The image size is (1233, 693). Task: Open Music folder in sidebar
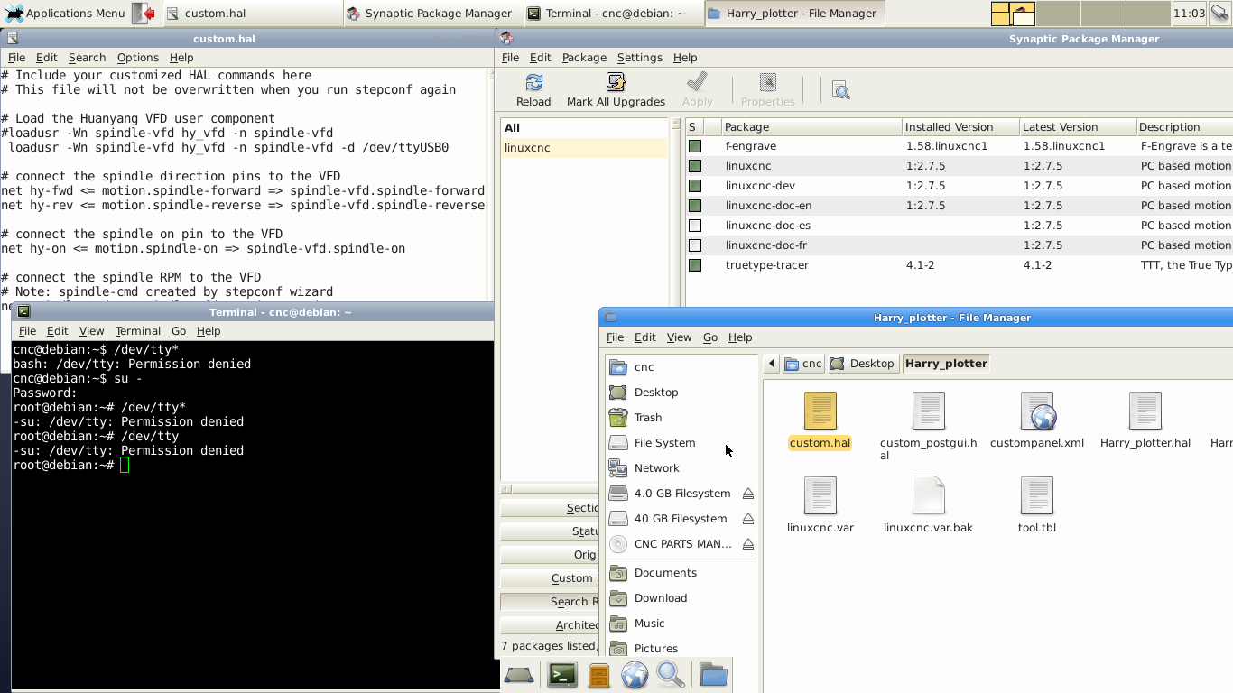click(681, 624)
